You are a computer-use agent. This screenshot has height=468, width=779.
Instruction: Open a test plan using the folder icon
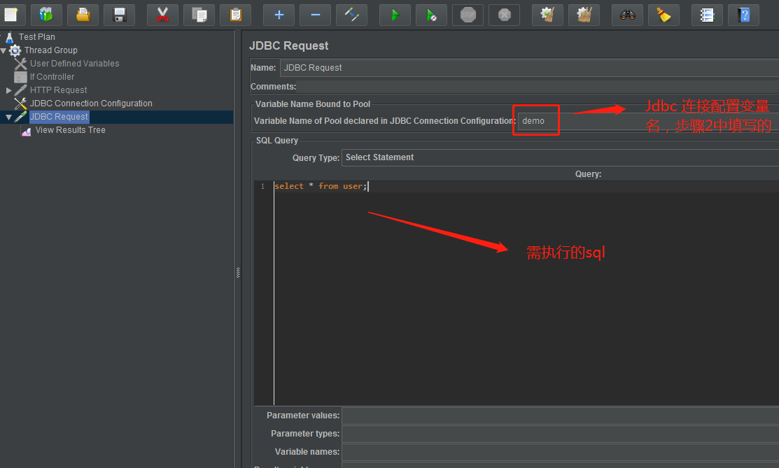(x=83, y=14)
